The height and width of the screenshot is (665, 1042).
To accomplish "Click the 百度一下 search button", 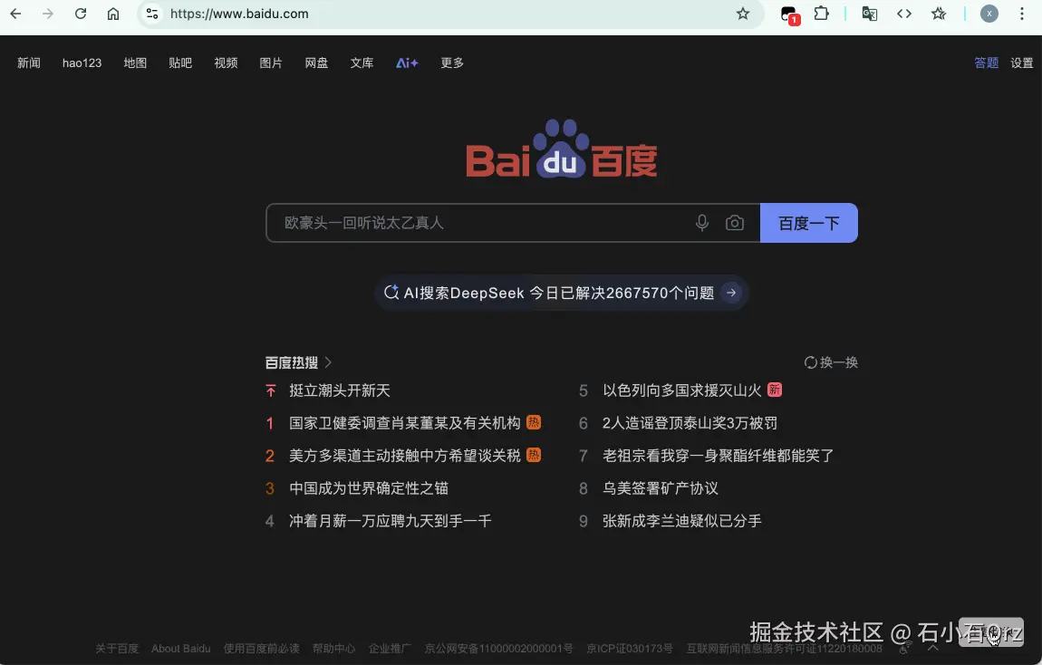I will tap(809, 223).
